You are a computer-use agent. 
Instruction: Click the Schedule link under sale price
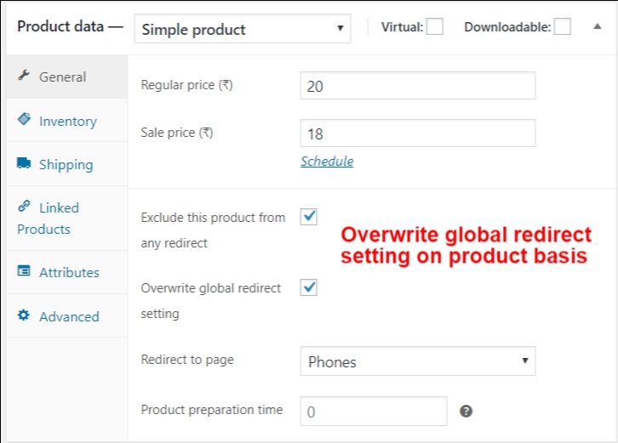(x=327, y=162)
